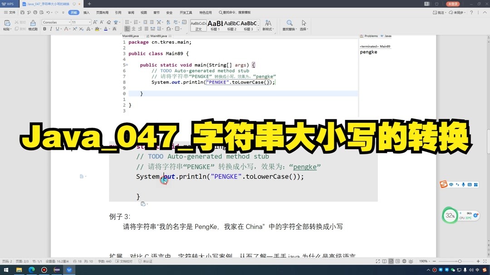Image resolution: width=490 pixels, height=275 pixels.
Task: Open the Consolas font dropdown
Action: [x=69, y=22]
